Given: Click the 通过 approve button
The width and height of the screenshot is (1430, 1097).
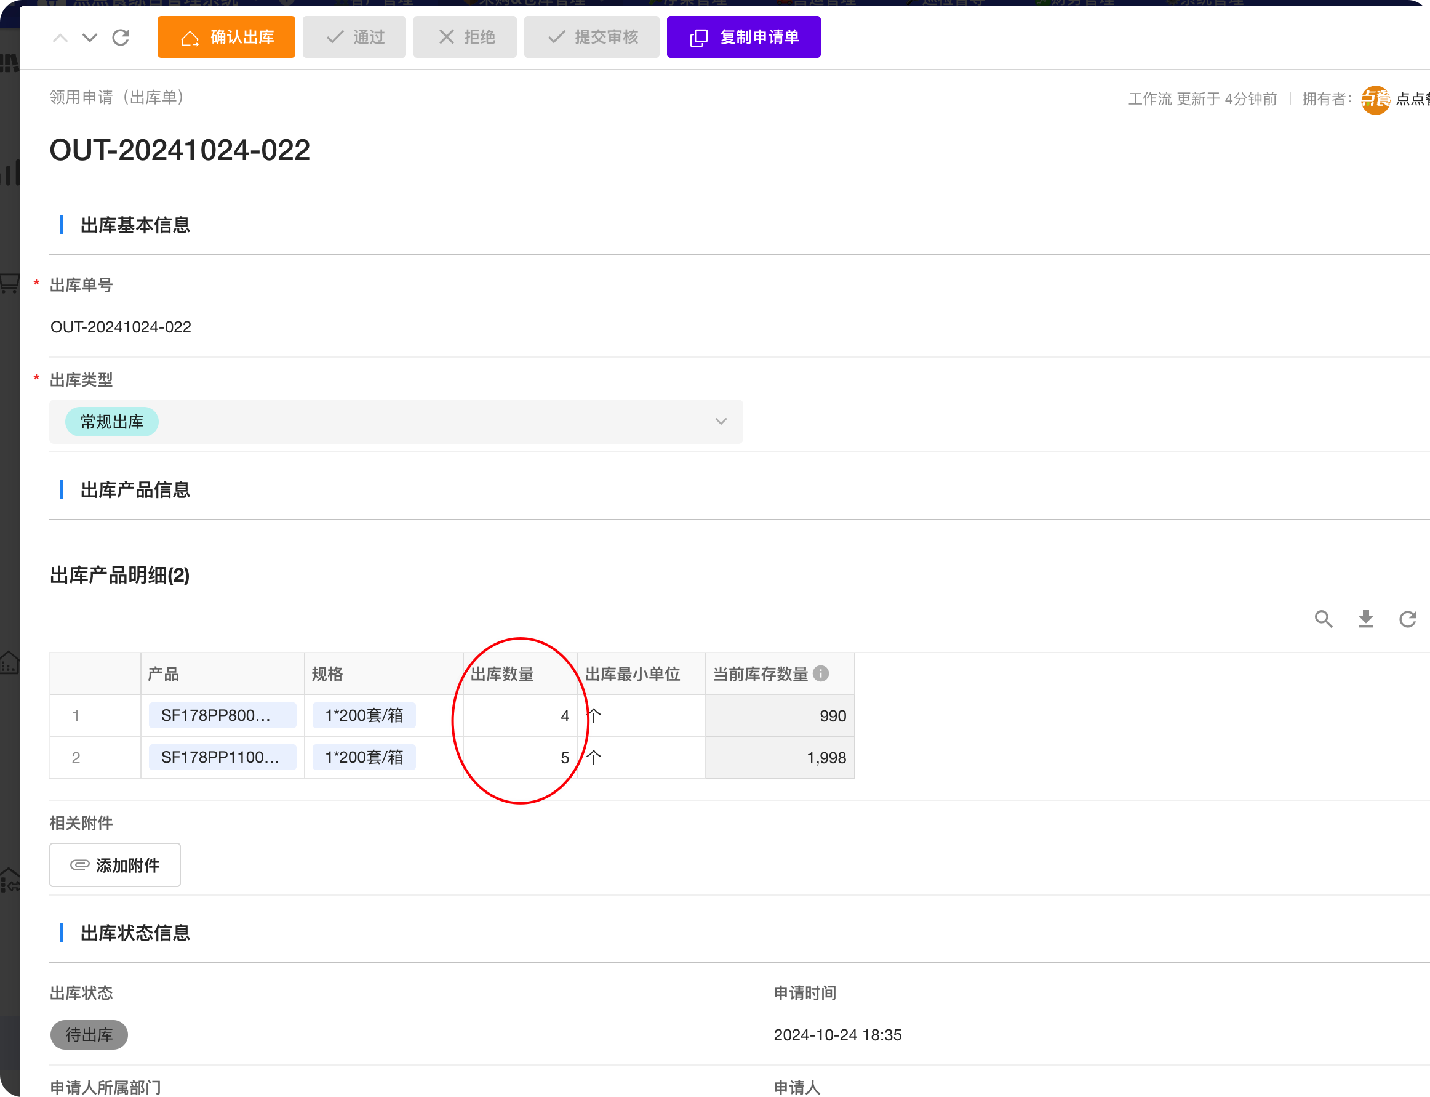Looking at the screenshot, I should click(x=354, y=37).
